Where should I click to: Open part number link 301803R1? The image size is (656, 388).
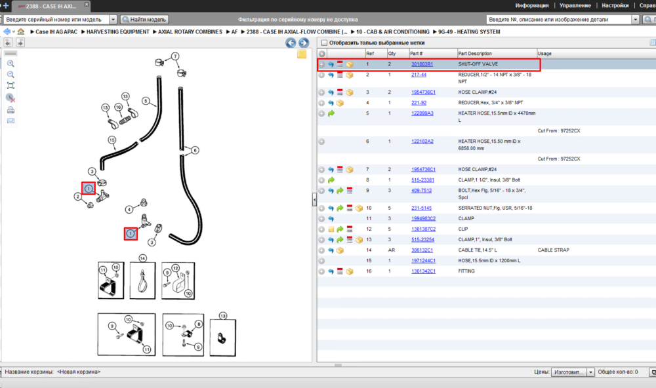(x=422, y=64)
